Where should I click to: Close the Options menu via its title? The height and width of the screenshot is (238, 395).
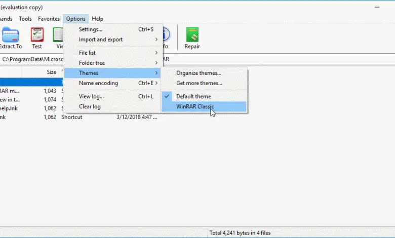coord(76,19)
